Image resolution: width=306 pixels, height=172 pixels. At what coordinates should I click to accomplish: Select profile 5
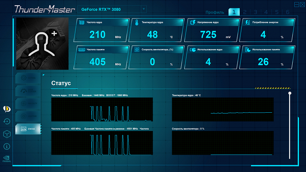pyautogui.click(x=277, y=12)
